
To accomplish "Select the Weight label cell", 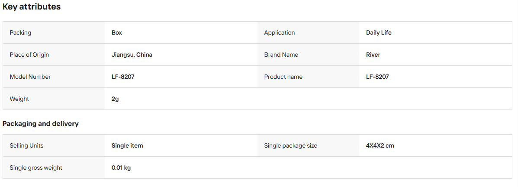I will pos(54,99).
